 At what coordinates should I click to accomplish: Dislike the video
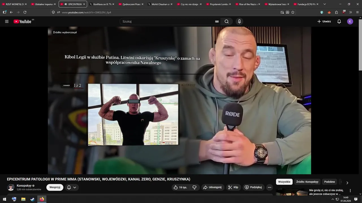point(194,187)
